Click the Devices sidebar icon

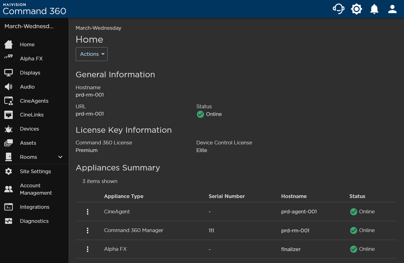[x=9, y=129]
